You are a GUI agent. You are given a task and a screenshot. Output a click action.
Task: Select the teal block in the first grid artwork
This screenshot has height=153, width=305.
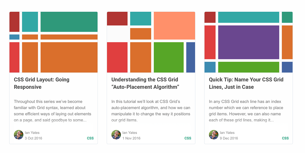pos(30,22)
